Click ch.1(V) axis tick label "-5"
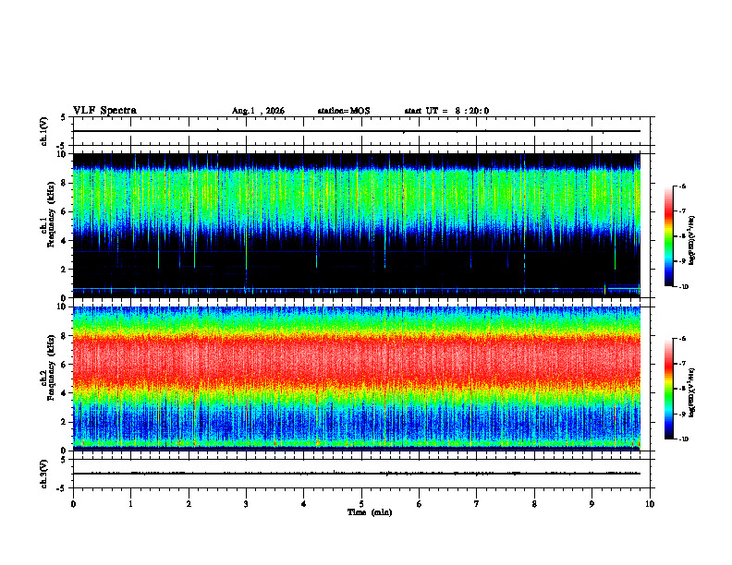The image size is (732, 565). (x=62, y=146)
